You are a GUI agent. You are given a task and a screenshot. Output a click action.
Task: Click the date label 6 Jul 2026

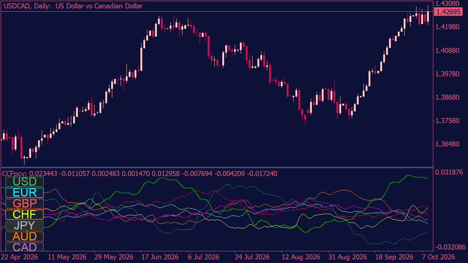point(203,257)
